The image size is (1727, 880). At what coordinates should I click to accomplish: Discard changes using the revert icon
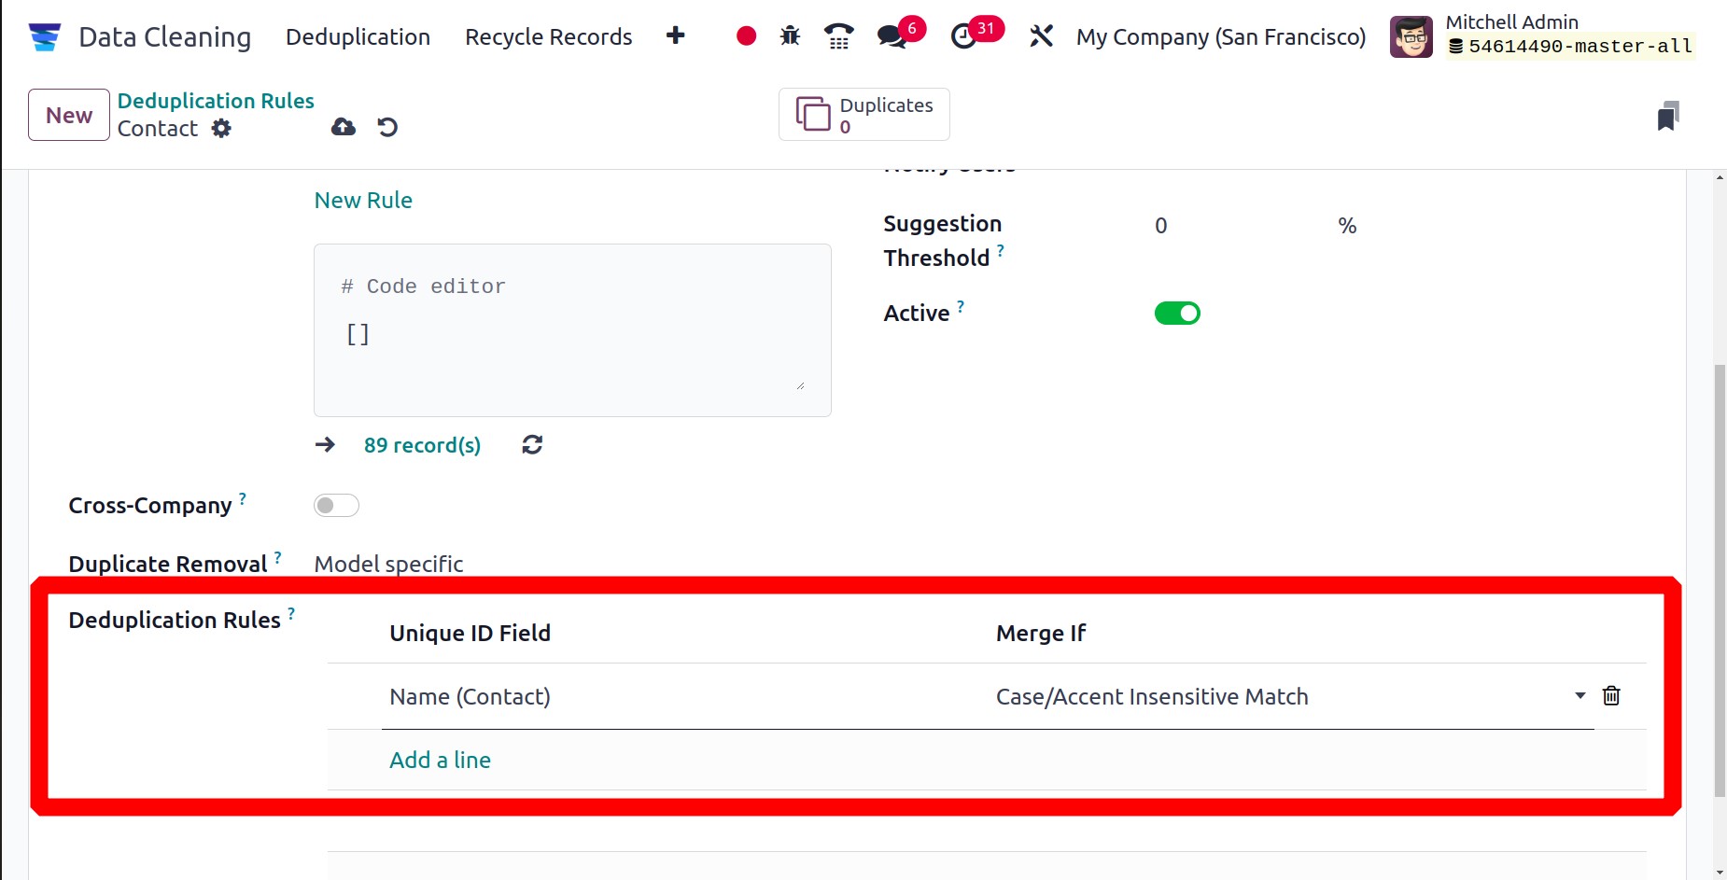coord(388,127)
